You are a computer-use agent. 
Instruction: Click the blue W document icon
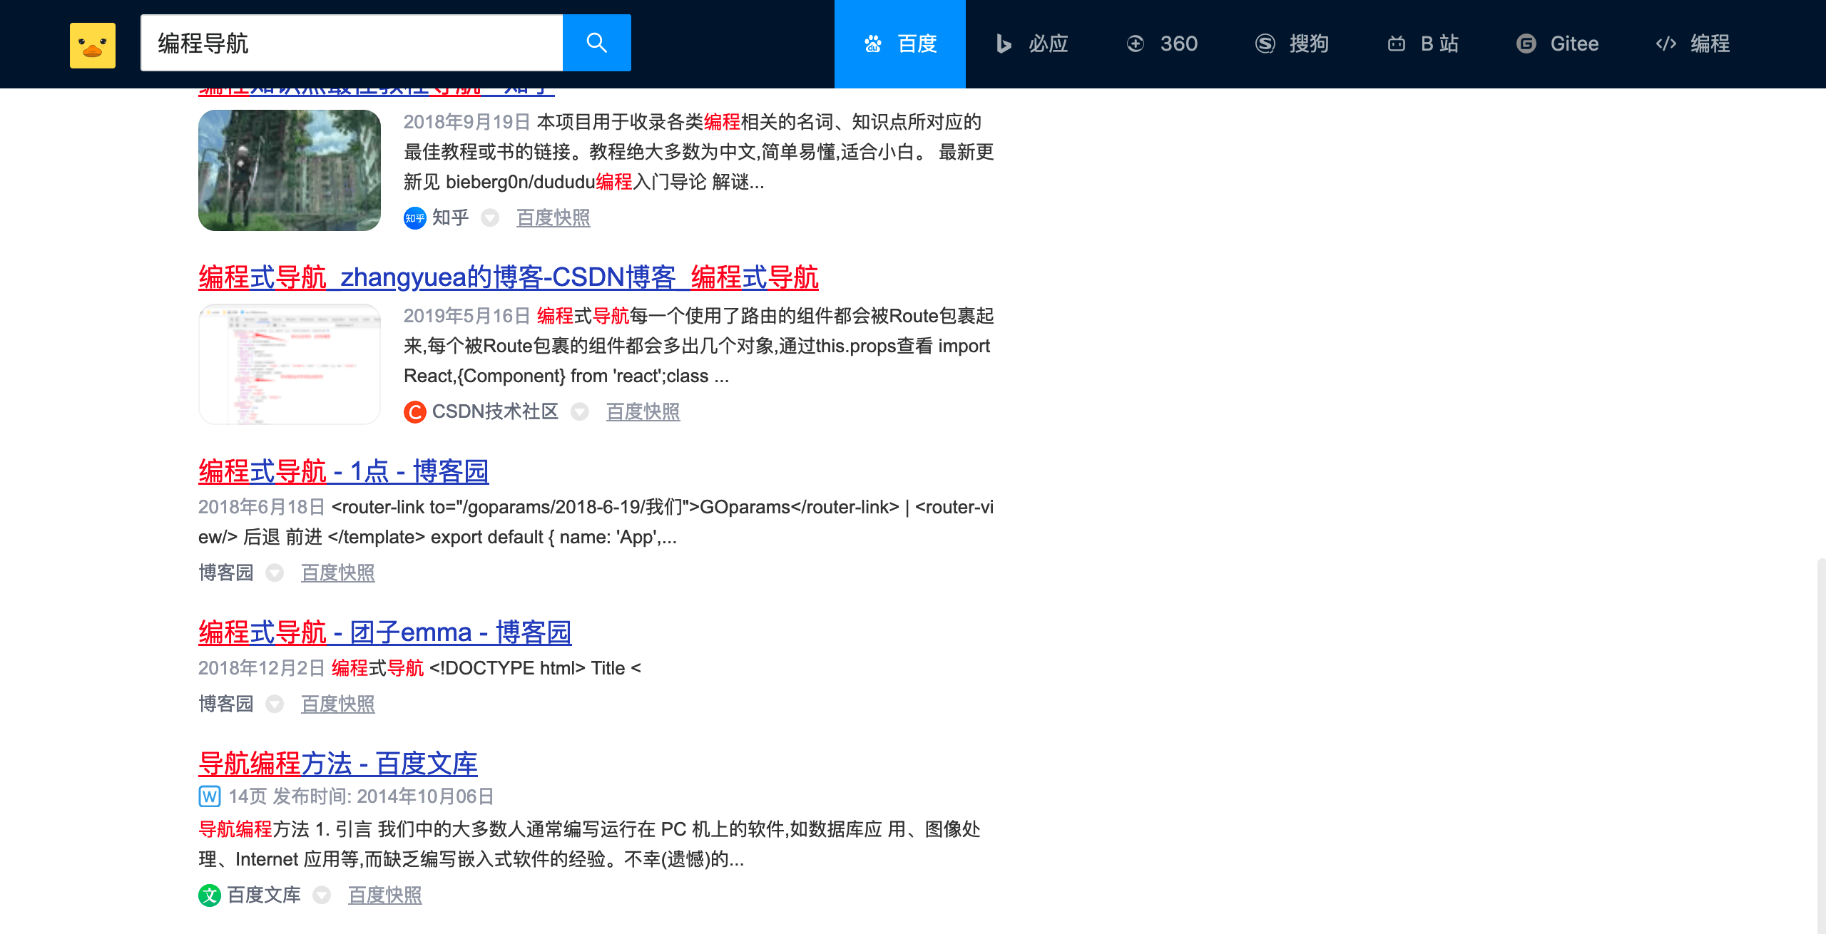[209, 796]
